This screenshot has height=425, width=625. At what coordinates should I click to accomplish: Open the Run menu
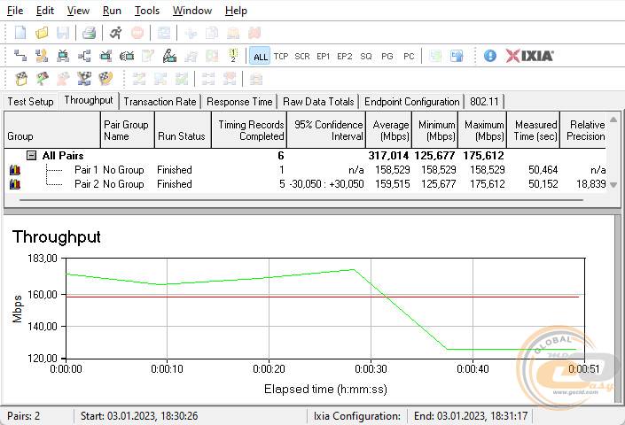coord(112,11)
